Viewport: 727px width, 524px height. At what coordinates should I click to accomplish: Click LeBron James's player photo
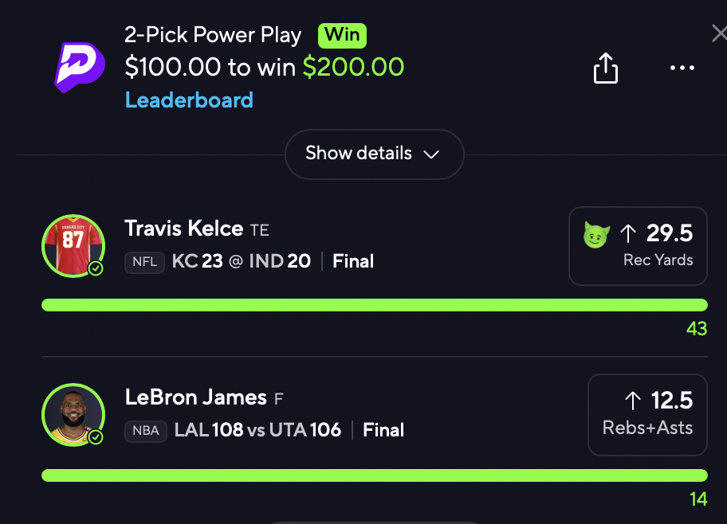click(73, 414)
